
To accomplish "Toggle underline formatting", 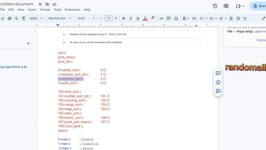I will 138,18.
